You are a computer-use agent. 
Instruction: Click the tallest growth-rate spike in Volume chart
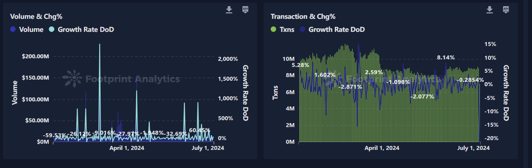[100, 45]
